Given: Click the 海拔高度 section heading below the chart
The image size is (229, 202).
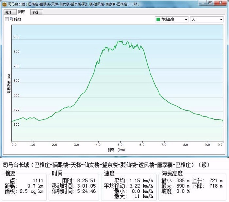Looking at the screenshot, I should (172, 173).
